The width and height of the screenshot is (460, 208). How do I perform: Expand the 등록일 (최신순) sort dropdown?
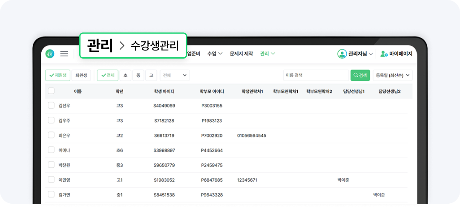coord(393,76)
